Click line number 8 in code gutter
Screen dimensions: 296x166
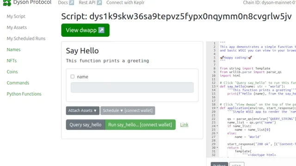pyautogui.click(x=214, y=69)
